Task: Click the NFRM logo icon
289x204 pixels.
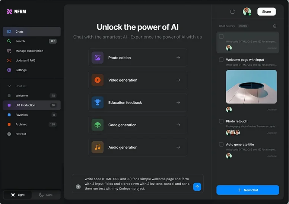Action: tap(9, 11)
